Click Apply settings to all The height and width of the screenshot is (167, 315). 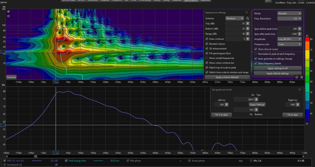pyautogui.click(x=278, y=68)
